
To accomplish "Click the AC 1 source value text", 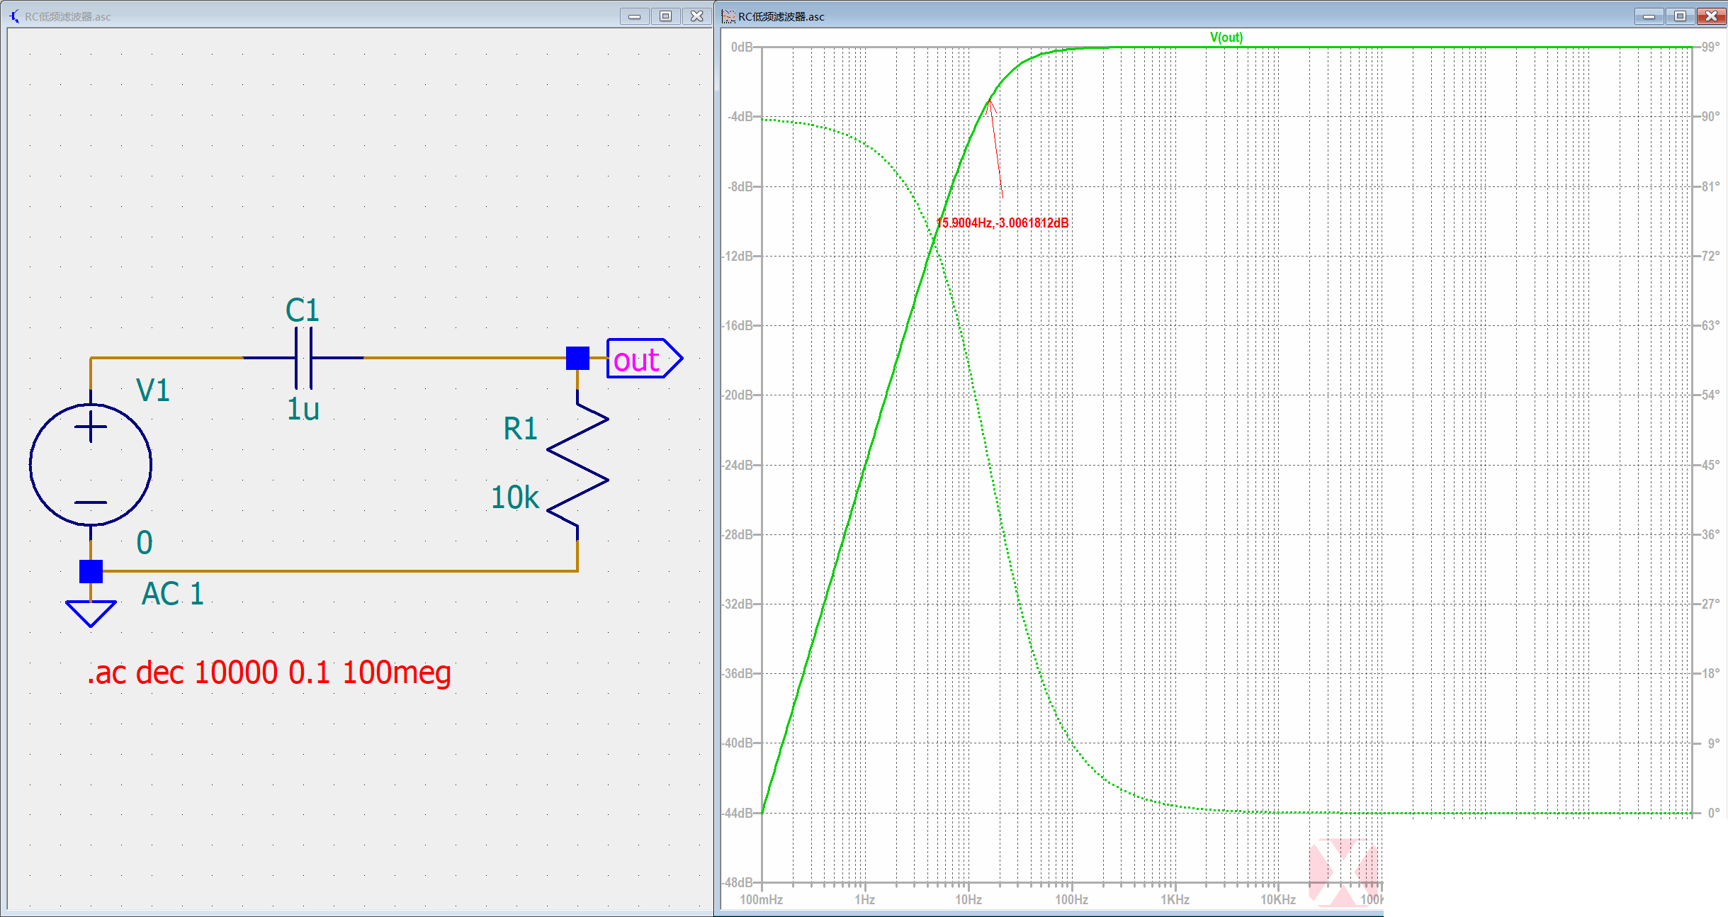I will click(173, 594).
